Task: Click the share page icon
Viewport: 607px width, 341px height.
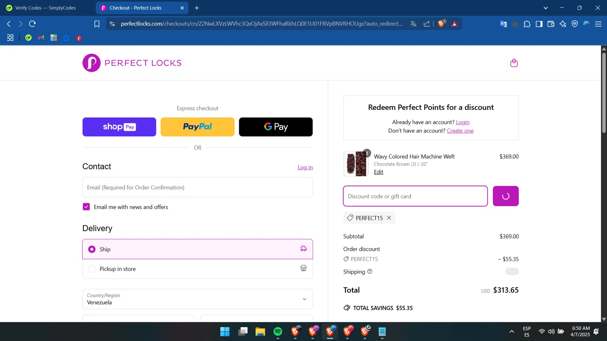Action: (x=427, y=24)
